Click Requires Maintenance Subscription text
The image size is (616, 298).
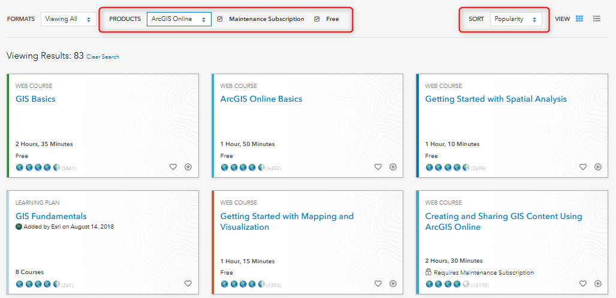point(484,272)
